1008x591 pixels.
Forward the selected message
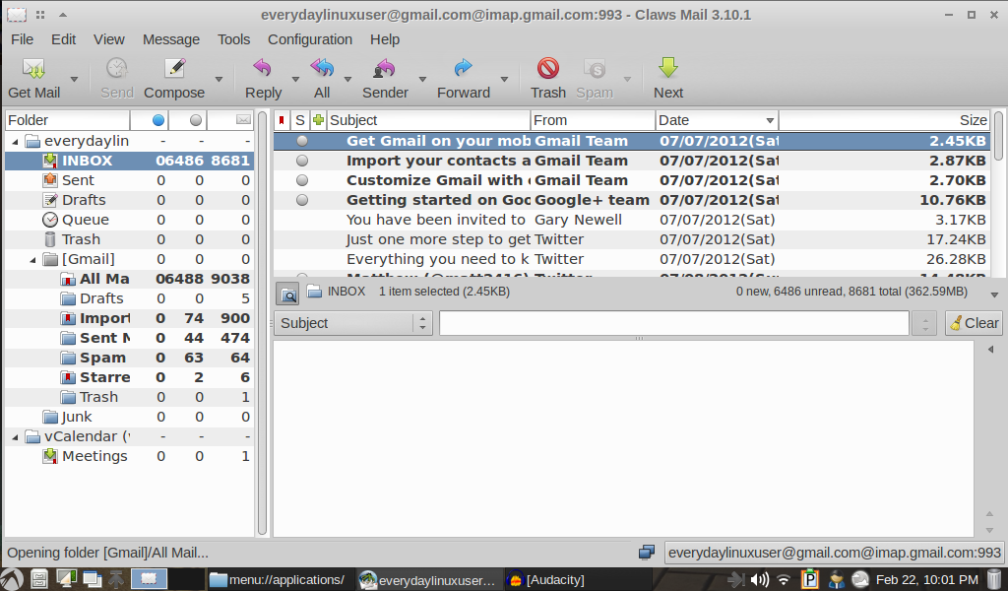coord(463,70)
